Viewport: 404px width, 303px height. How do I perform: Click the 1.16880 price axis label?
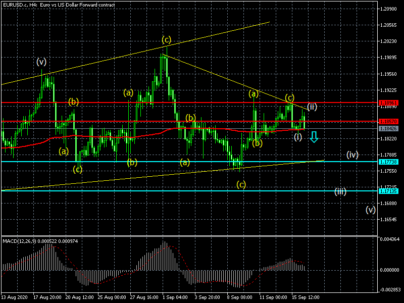pos(388,204)
